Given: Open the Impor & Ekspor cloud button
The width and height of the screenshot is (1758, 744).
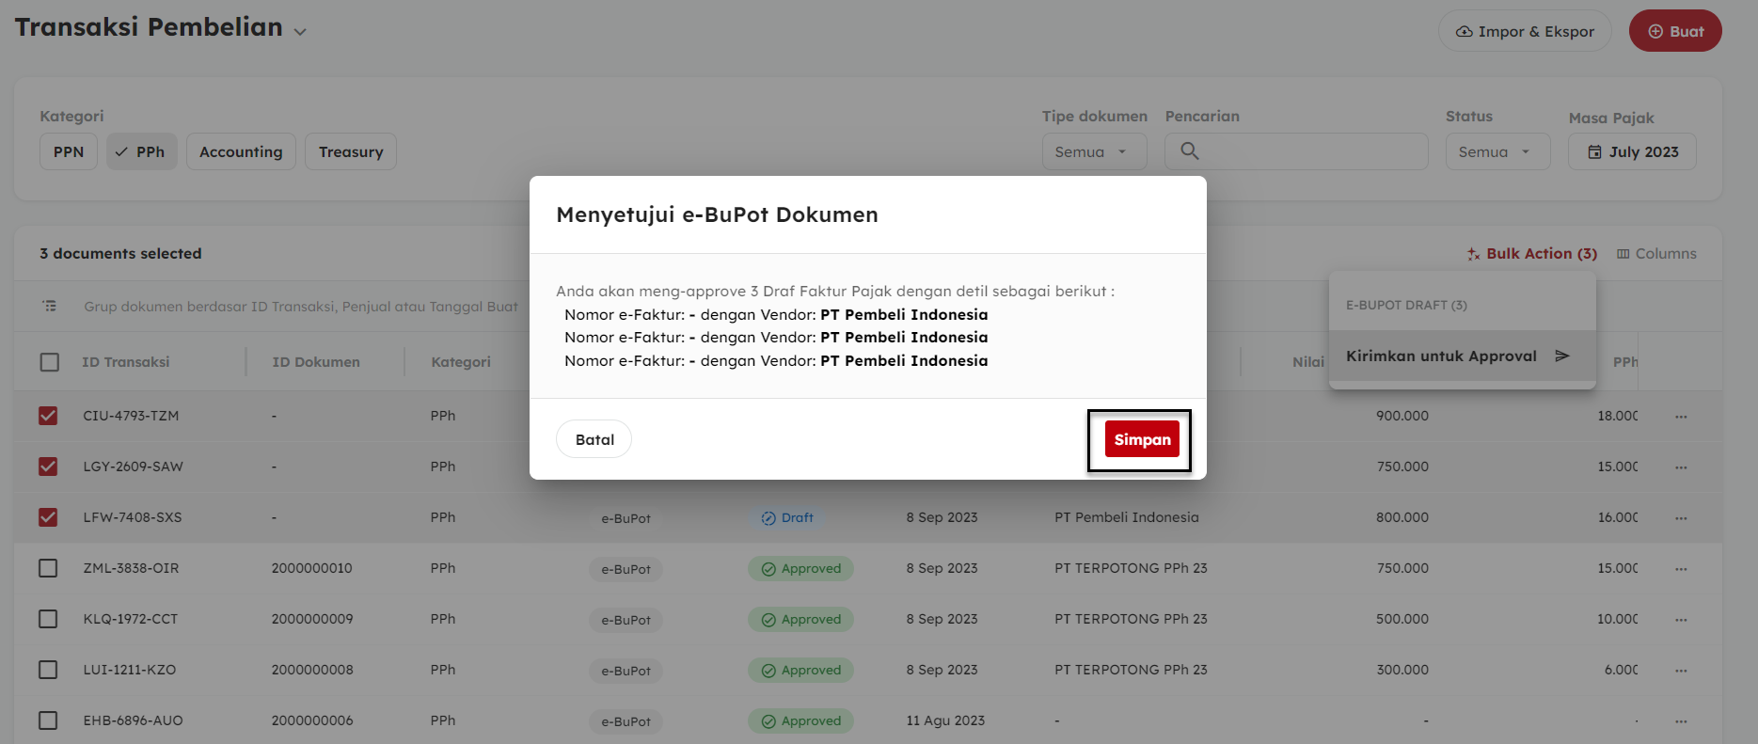Looking at the screenshot, I should [x=1524, y=31].
